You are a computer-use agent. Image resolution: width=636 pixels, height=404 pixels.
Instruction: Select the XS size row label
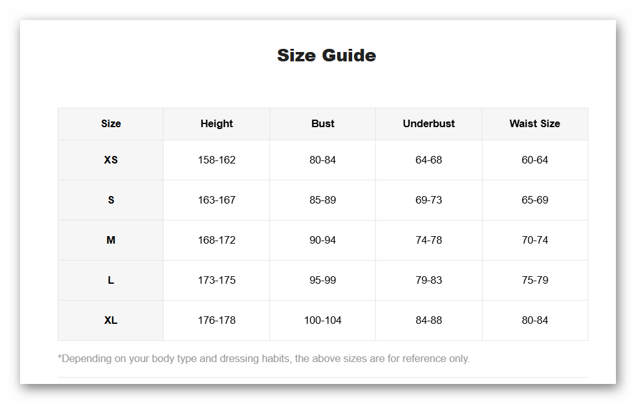click(x=111, y=160)
